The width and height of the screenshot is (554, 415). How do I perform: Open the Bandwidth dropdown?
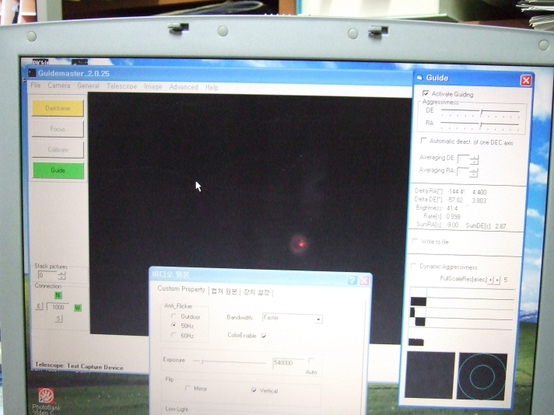[318, 319]
